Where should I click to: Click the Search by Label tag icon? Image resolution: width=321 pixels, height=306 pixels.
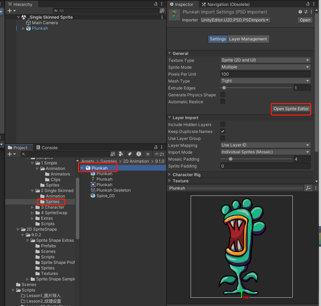pos(130,154)
